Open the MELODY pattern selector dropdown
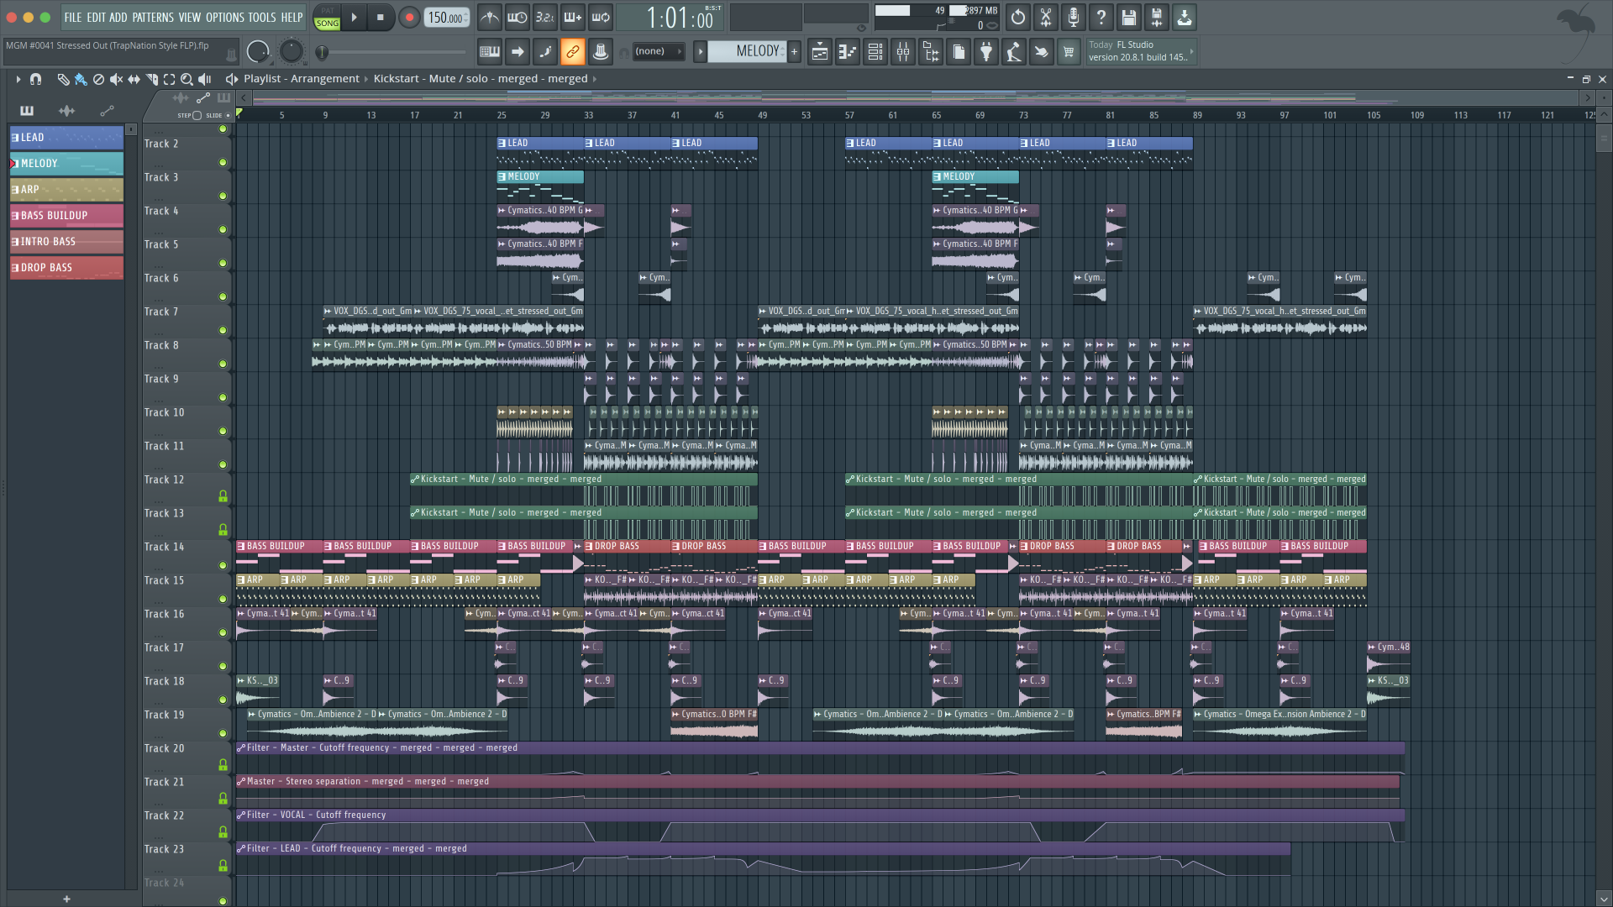Image resolution: width=1613 pixels, height=907 pixels. (x=746, y=52)
